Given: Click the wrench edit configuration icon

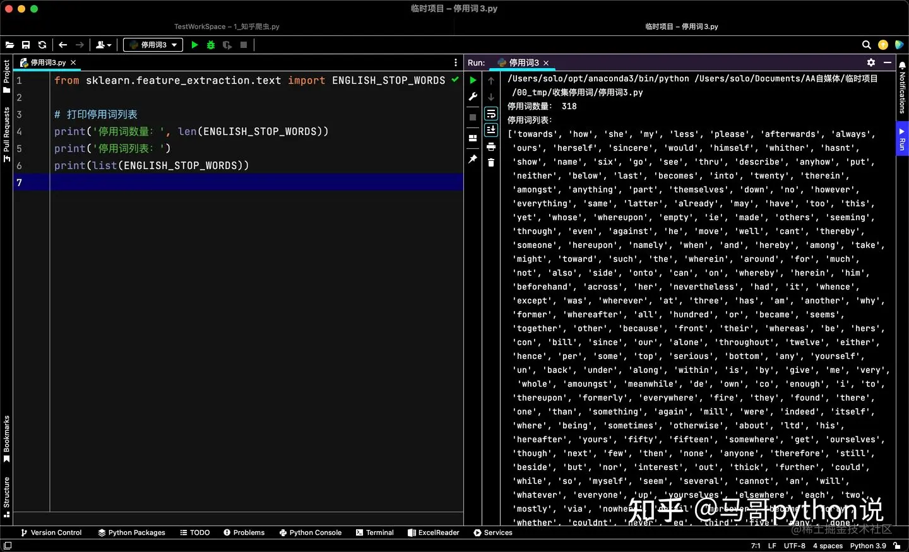Looking at the screenshot, I should tap(473, 97).
